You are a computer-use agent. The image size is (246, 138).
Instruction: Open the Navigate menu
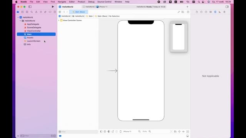[x=62, y=2]
